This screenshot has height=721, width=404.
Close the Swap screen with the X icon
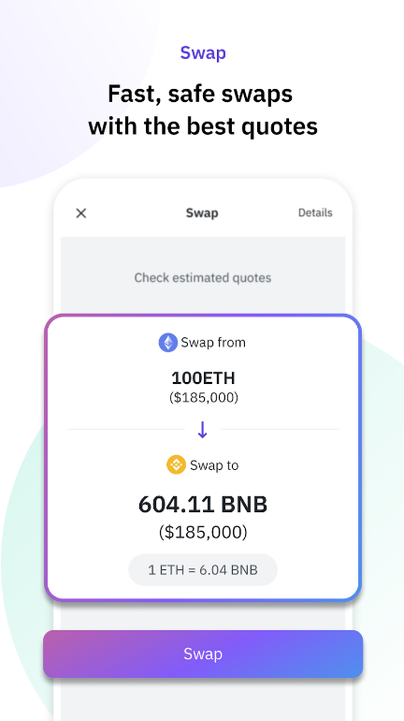pyautogui.click(x=80, y=213)
